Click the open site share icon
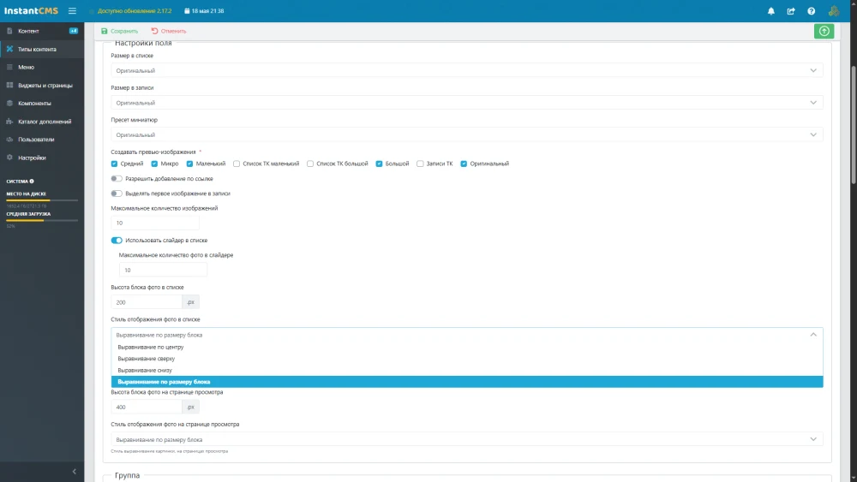 click(x=791, y=11)
